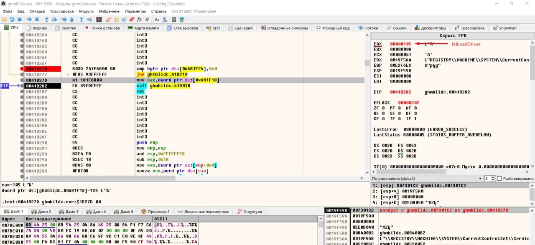
Task: Click the Run Till Return icon
Action: tap(81, 19)
